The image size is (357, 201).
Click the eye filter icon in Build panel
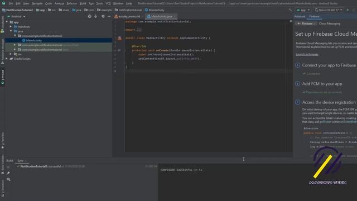point(8,179)
